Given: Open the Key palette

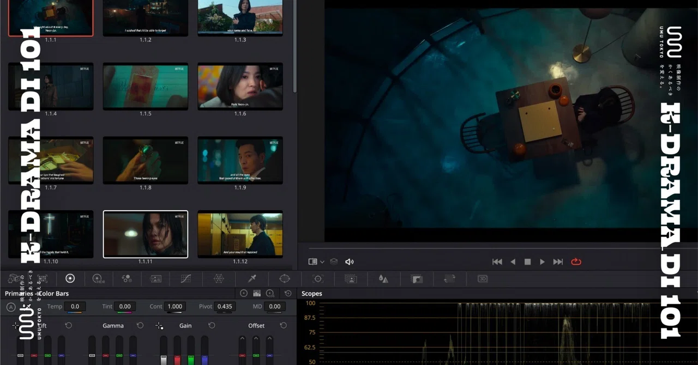Looking at the screenshot, I should [417, 278].
